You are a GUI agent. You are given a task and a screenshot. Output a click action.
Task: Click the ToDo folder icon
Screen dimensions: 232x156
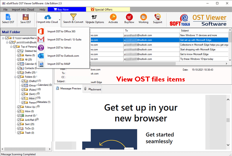click(x=22, y=128)
